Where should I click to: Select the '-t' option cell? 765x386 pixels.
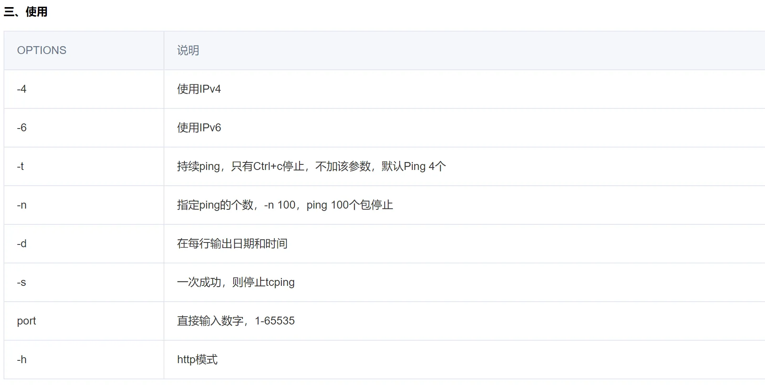pyautogui.click(x=20, y=166)
